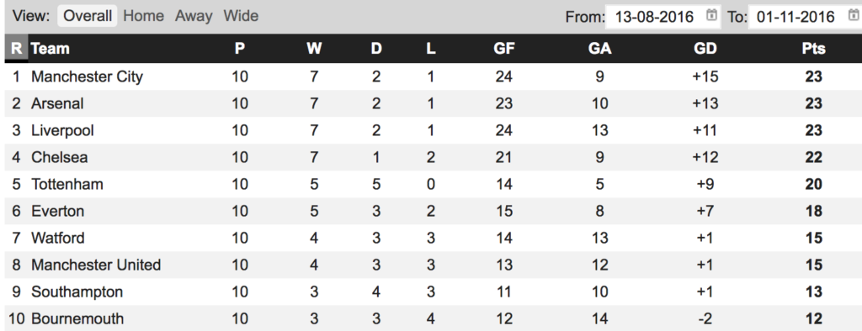Sort by the Team column header
Screen dimensions: 862x331
50,48
